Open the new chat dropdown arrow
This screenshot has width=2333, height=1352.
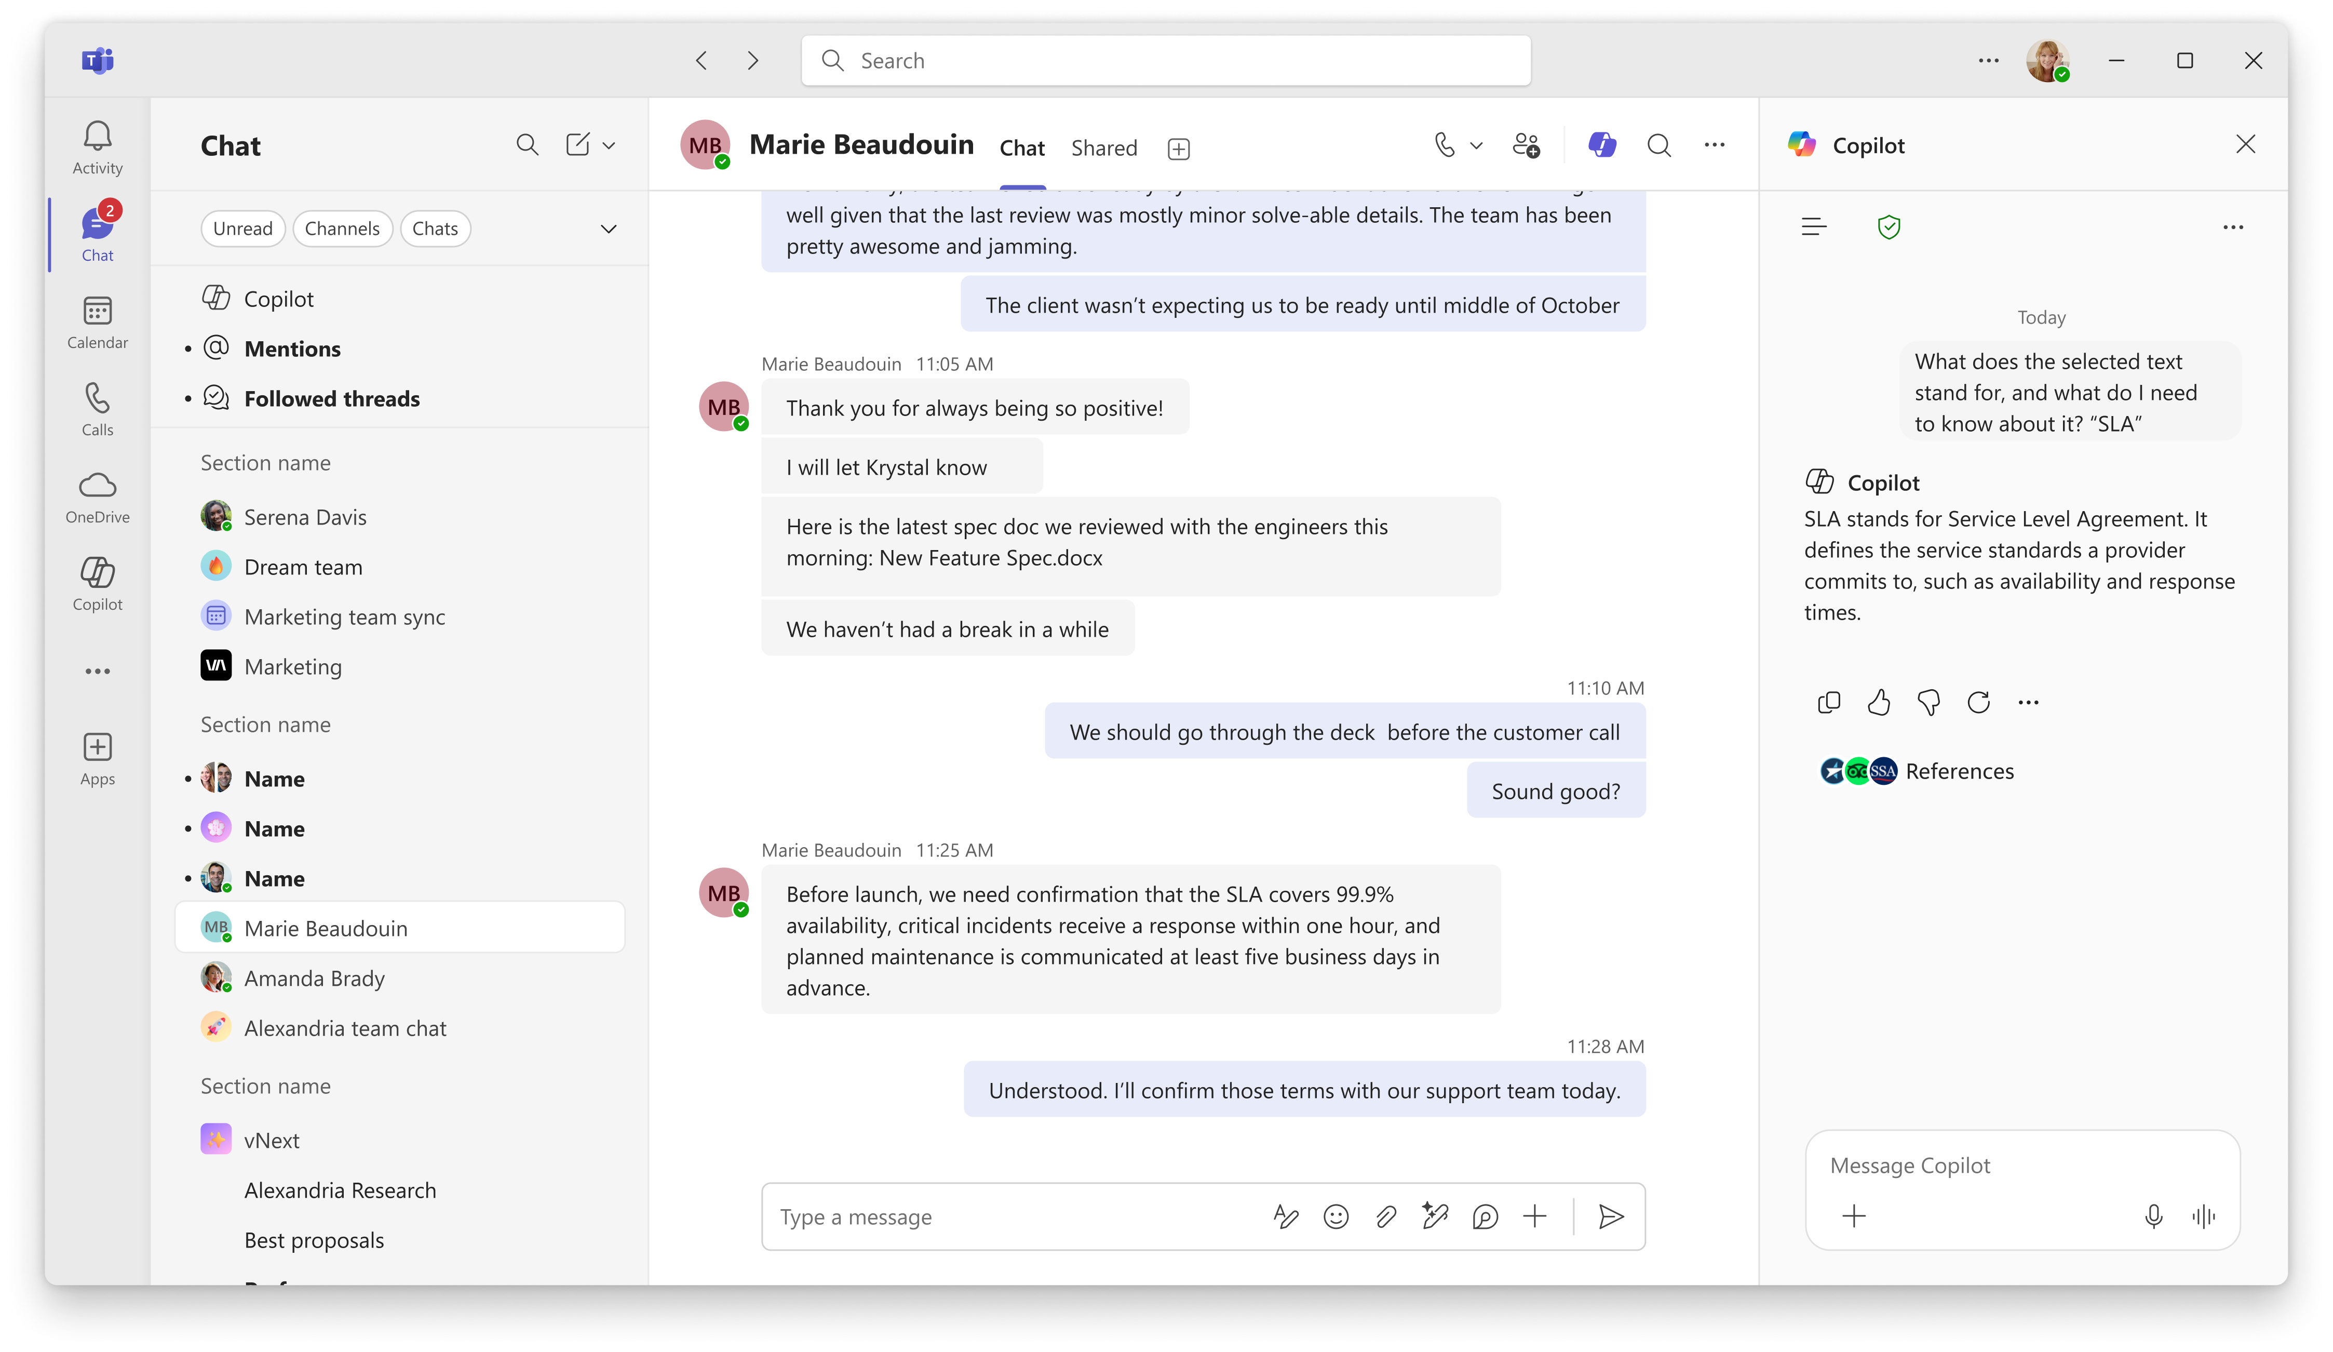[608, 144]
